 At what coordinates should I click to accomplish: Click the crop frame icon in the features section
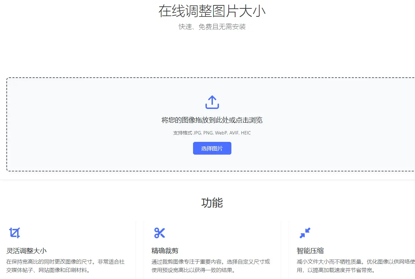(x=15, y=232)
